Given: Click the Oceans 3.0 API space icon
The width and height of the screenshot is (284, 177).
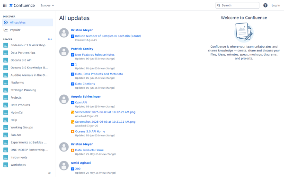Looking at the screenshot, I should (6, 60).
